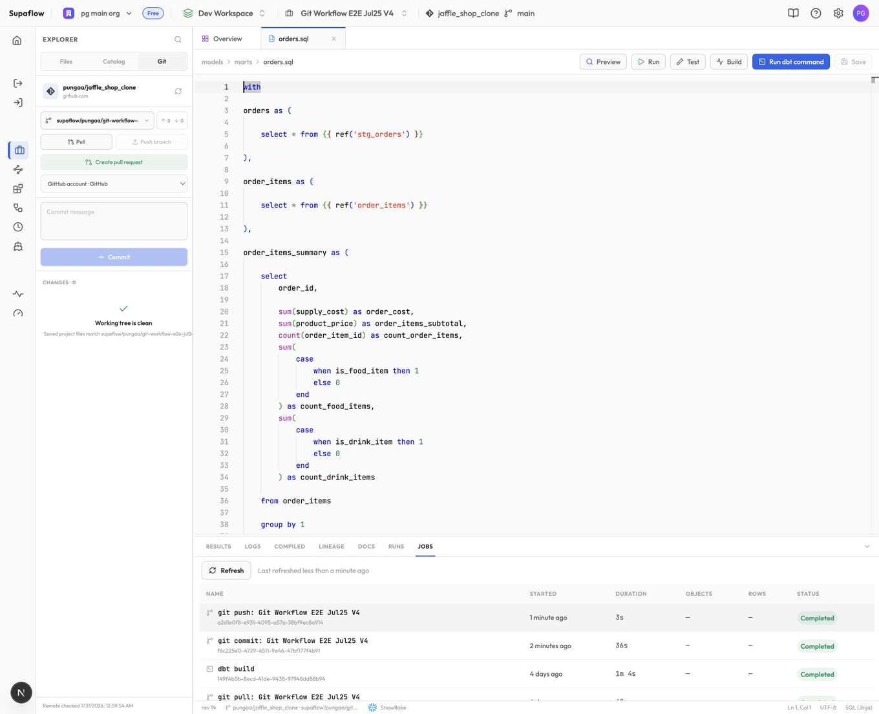Viewport: 879px width, 714px height.
Task: Click Create pull request button
Action: point(114,162)
